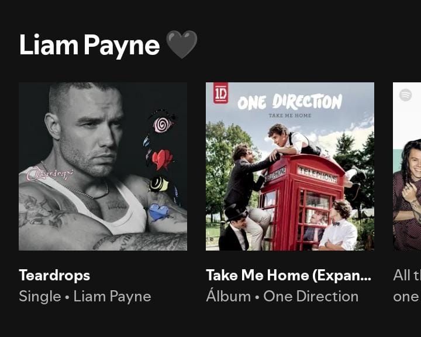The width and height of the screenshot is (421, 337).
Task: Select the Teardrops title text
Action: pos(54,276)
